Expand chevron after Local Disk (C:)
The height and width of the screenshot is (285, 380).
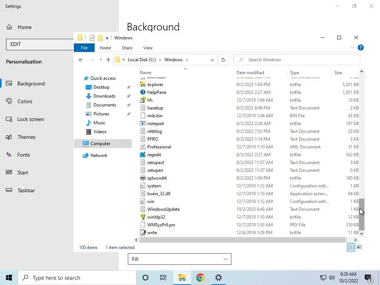(x=160, y=60)
